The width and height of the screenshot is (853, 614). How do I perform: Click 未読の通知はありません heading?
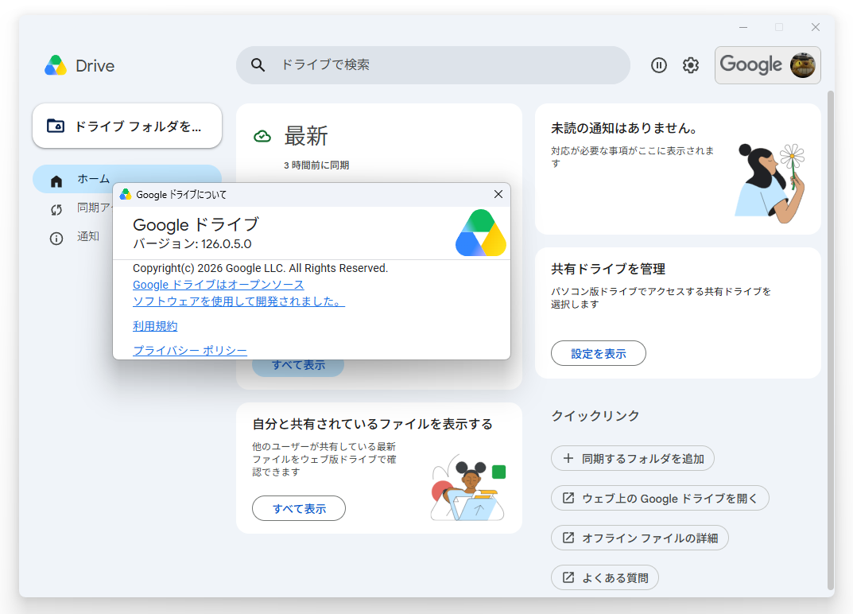[x=625, y=128]
